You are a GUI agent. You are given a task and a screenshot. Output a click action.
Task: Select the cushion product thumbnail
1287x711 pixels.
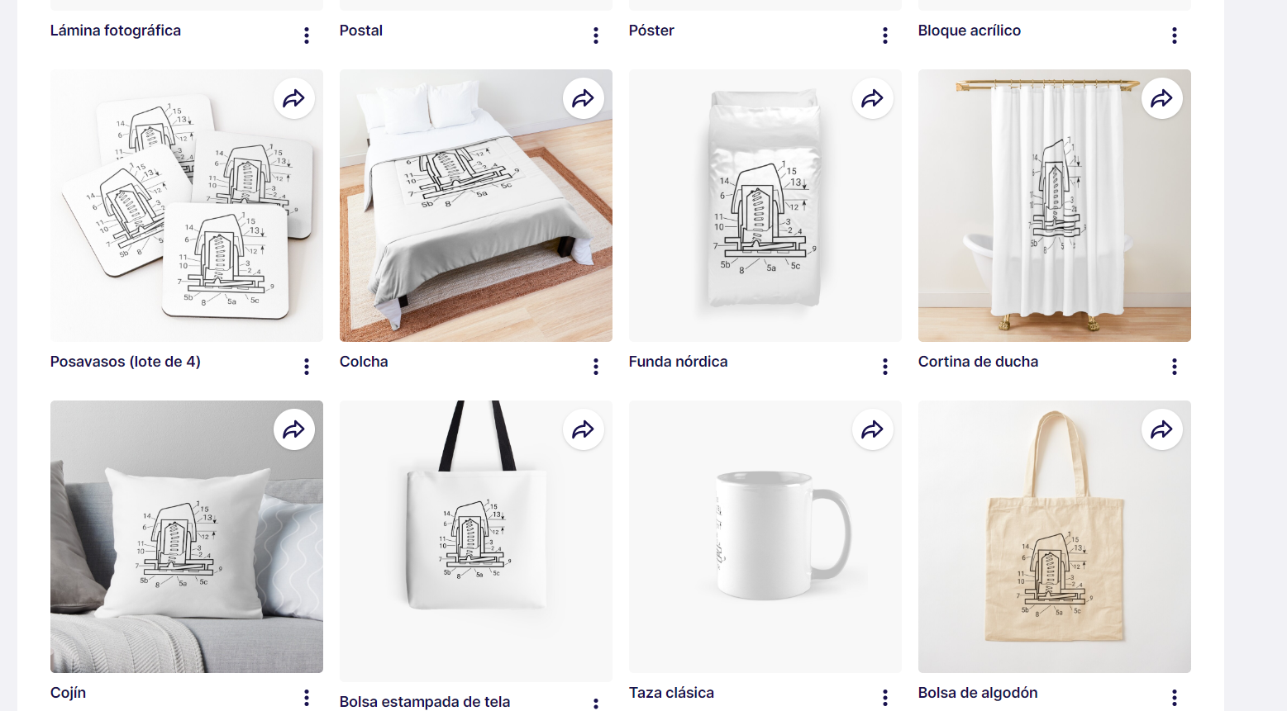pos(187,537)
